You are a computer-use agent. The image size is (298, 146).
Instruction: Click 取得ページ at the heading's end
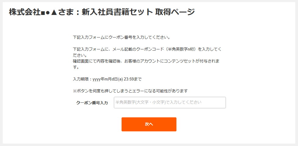click(x=175, y=12)
